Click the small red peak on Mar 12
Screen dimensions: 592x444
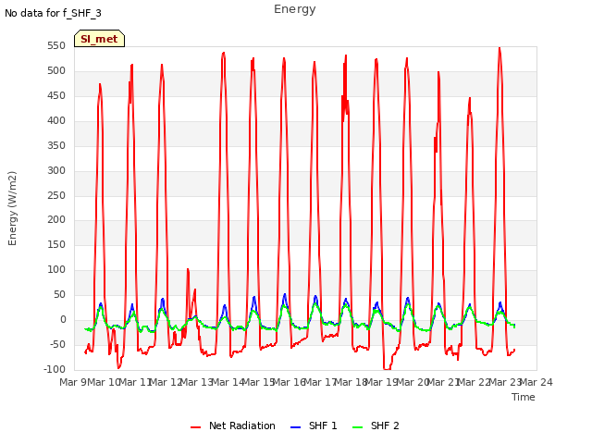coord(188,269)
